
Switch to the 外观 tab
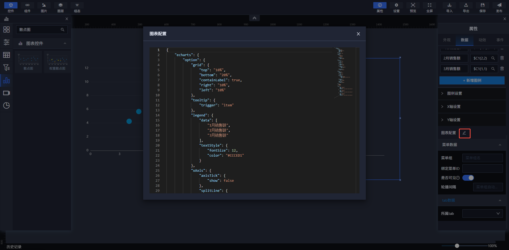pos(447,40)
